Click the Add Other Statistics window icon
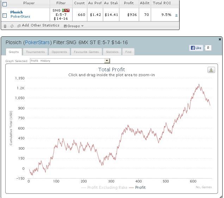 (x=19, y=26)
